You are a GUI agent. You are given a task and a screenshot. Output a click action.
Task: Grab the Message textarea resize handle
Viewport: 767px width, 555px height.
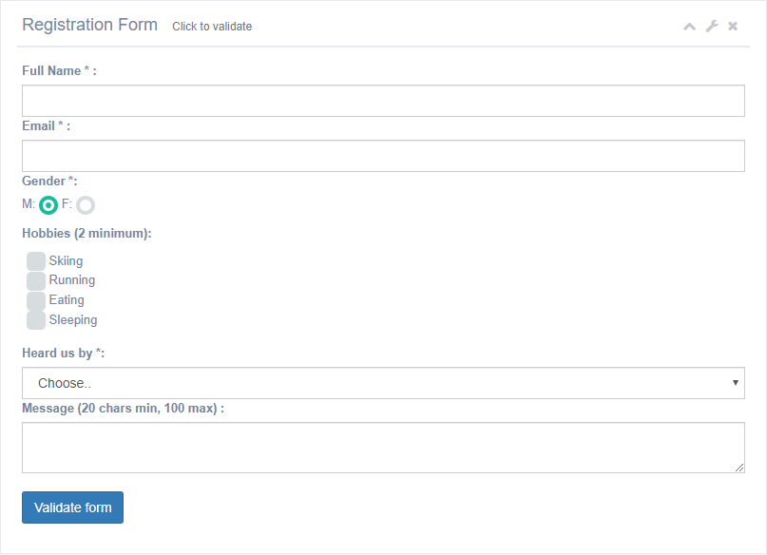click(739, 468)
